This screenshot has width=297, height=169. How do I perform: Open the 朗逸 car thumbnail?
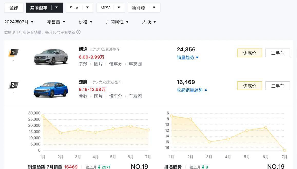point(51,57)
